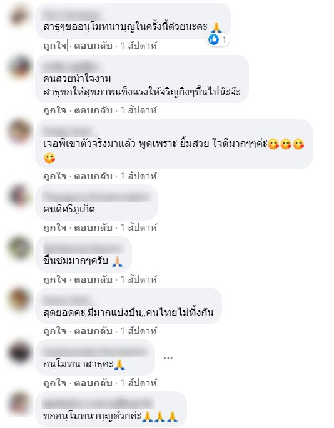The width and height of the screenshot is (334, 428).
Task: Click the blue like reaction icon on first comment
Action: click(x=213, y=40)
